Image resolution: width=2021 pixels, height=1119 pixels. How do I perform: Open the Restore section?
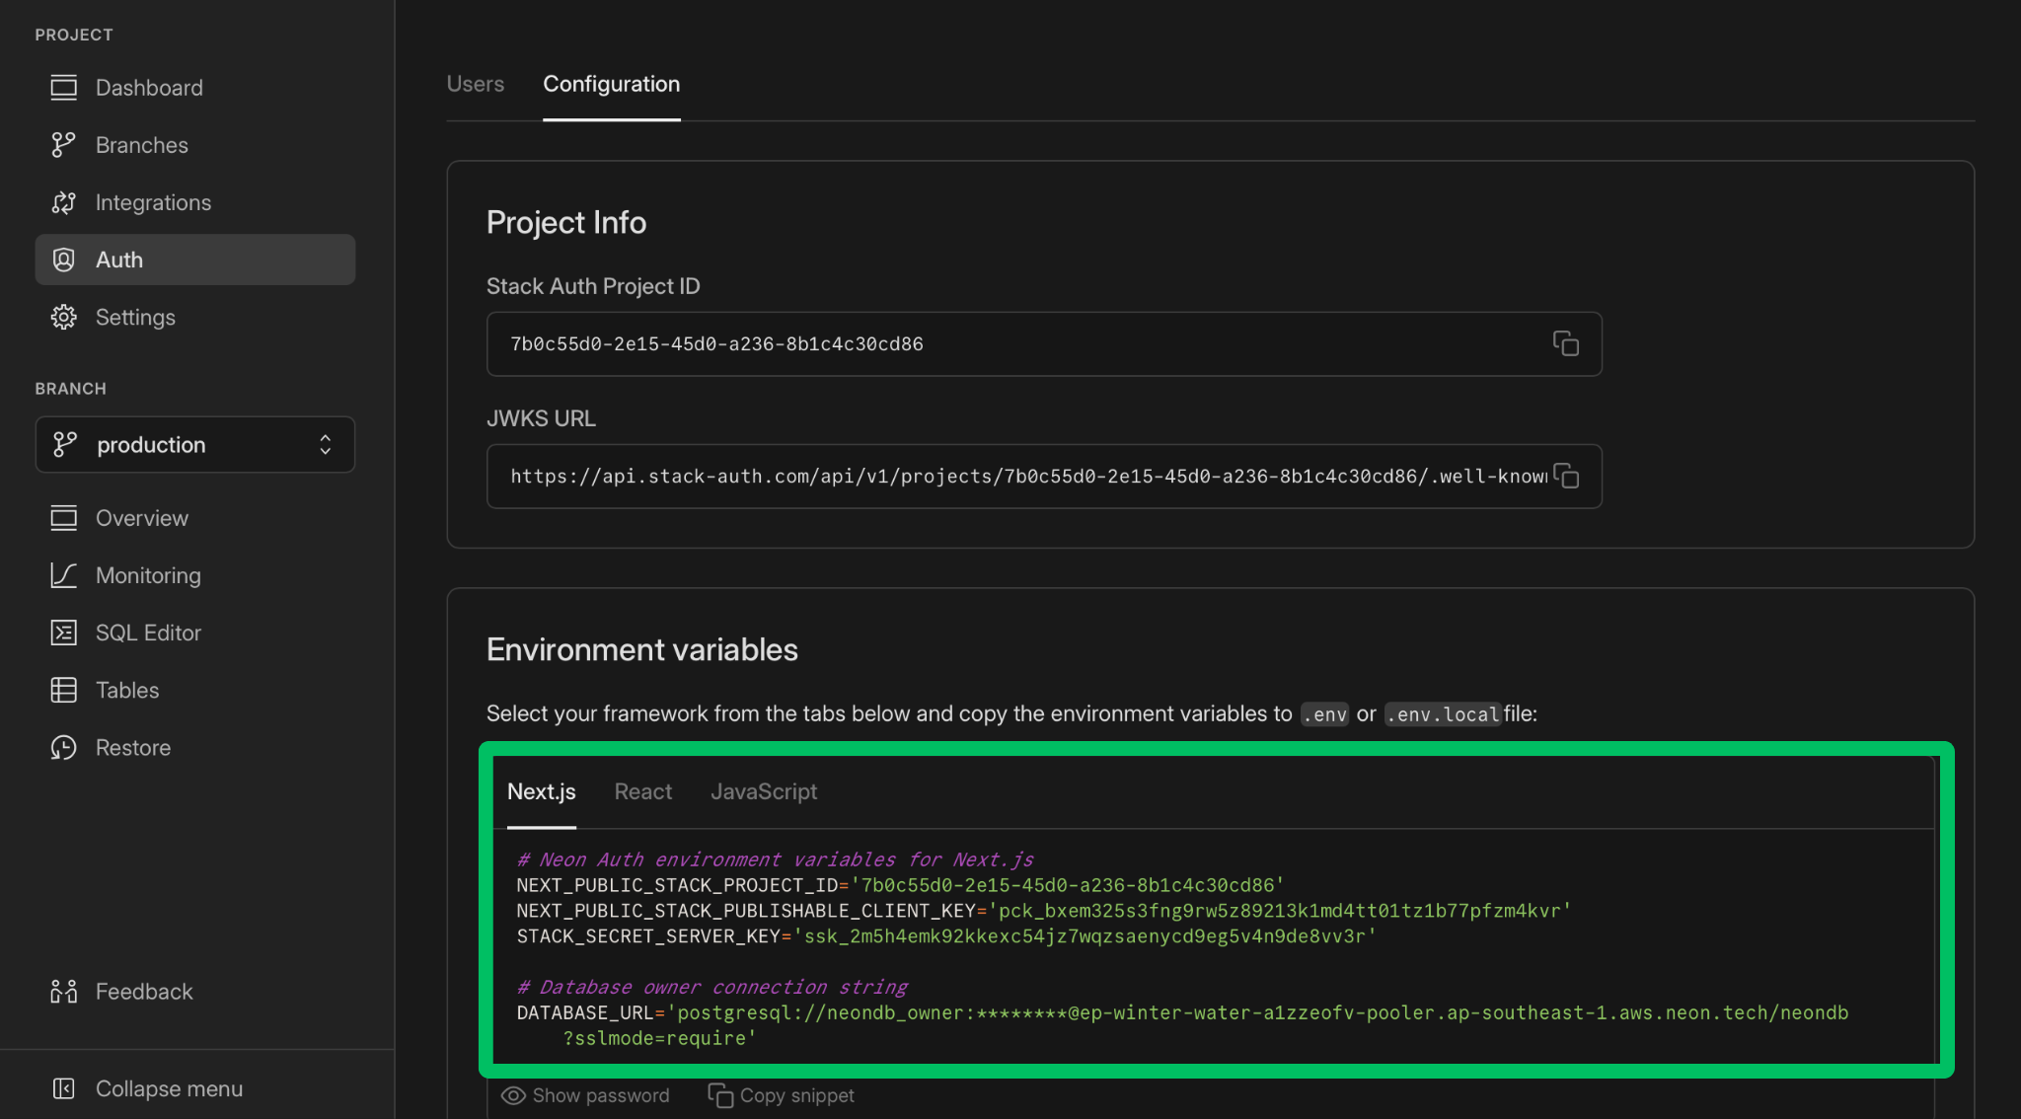[x=133, y=747]
